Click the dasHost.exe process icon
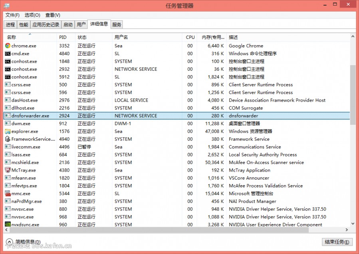The height and width of the screenshot is (254, 359). click(x=8, y=100)
